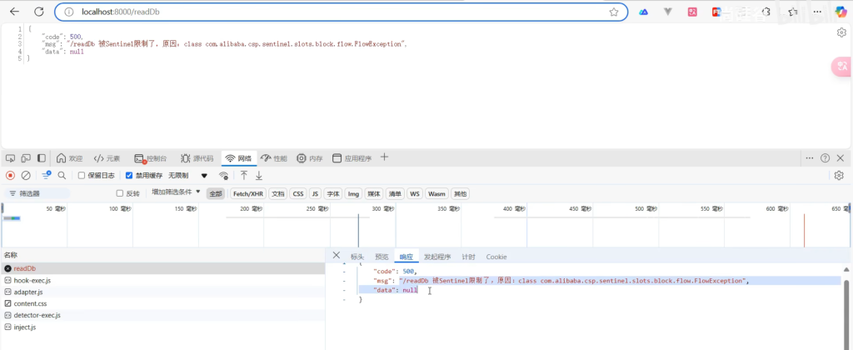Add a DevTools tool with plus button
Viewport: 853px width, 350px height.
pos(384,157)
